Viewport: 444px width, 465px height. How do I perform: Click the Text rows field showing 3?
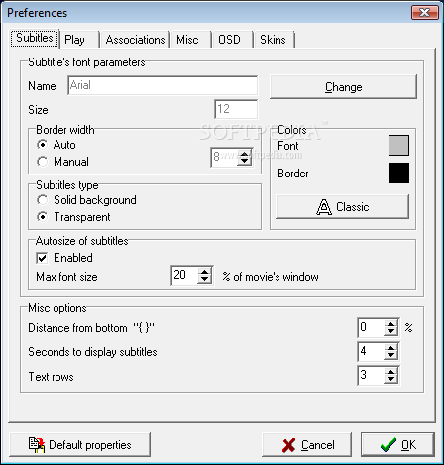pos(371,375)
